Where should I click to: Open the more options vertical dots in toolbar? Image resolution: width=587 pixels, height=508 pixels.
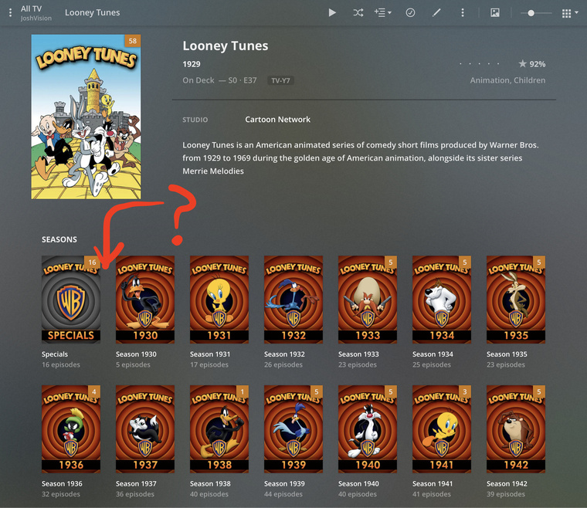[x=463, y=12]
